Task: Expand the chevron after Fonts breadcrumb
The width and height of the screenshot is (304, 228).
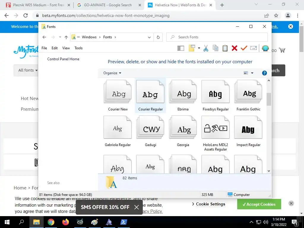Action: pyautogui.click(x=115, y=37)
